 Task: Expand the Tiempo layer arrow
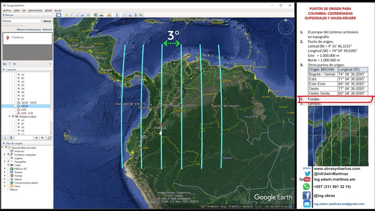[x=4, y=176]
